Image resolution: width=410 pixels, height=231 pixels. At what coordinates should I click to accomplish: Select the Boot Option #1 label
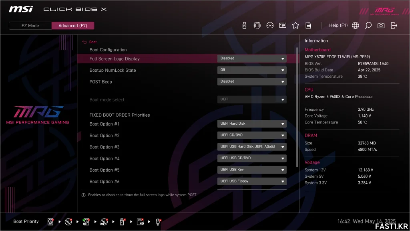pyautogui.click(x=105, y=124)
